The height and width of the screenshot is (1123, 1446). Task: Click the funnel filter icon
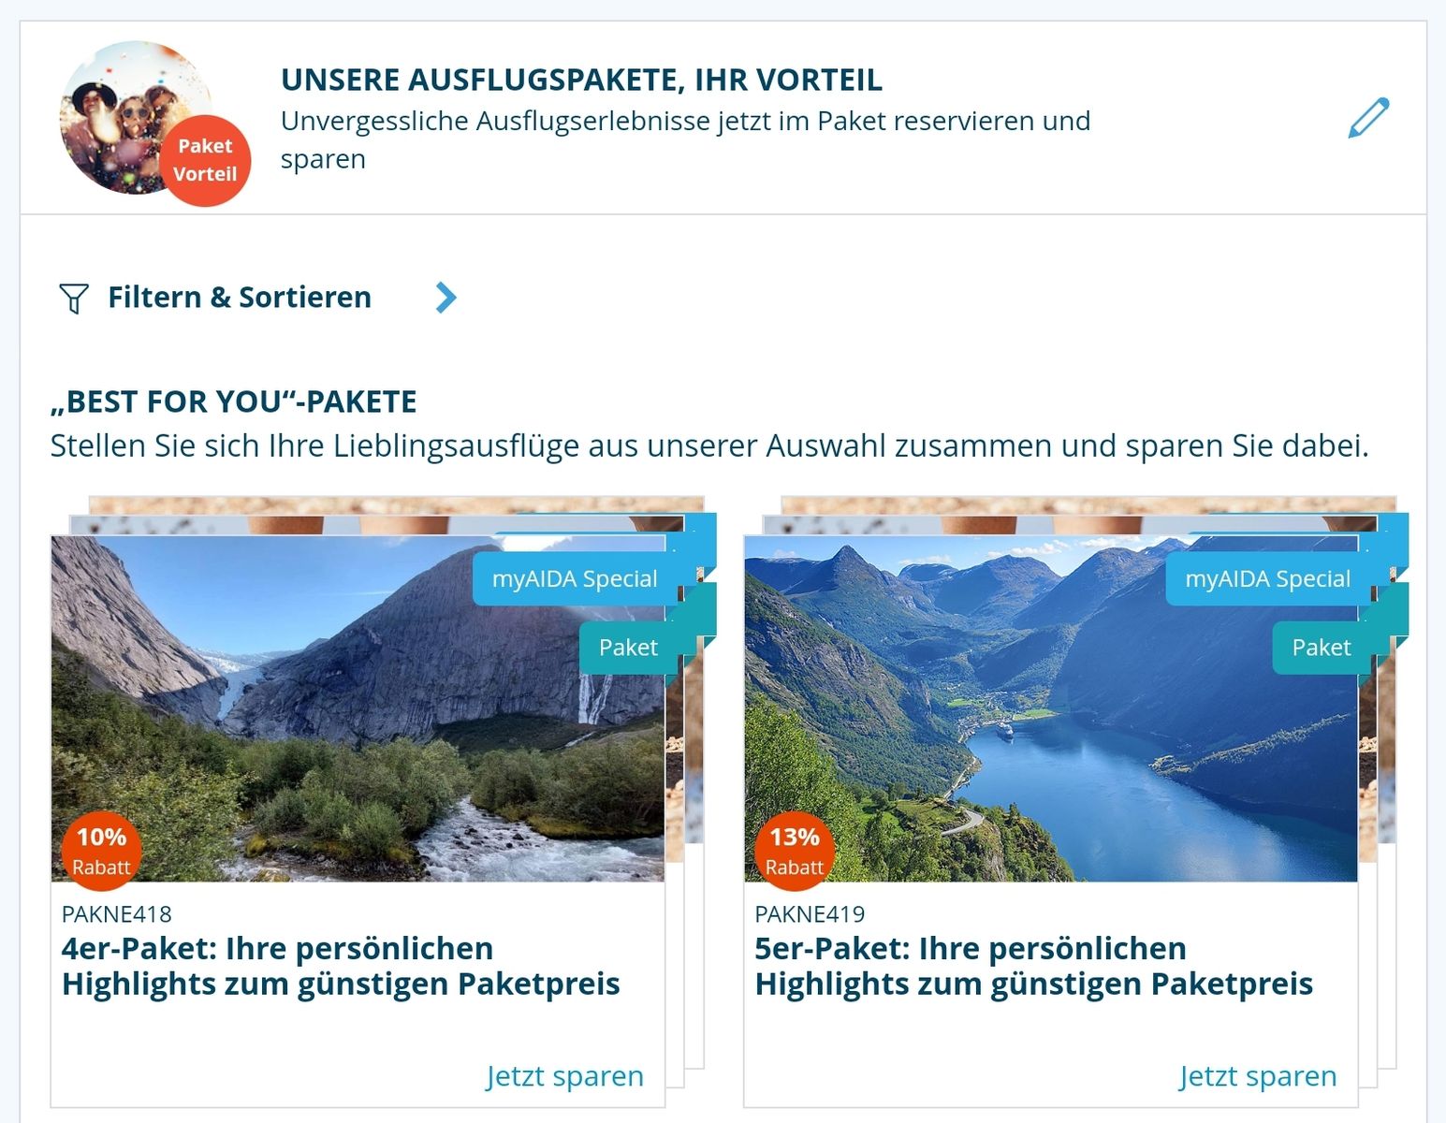coord(74,298)
